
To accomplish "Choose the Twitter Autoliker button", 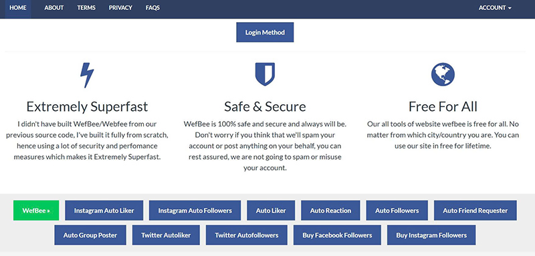I will pyautogui.click(x=166, y=235).
